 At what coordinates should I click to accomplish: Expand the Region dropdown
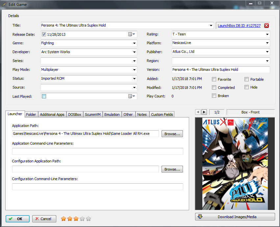point(267,61)
